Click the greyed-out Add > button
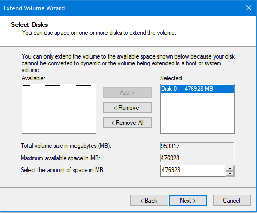This screenshot has height=213, width=257. pyautogui.click(x=127, y=93)
